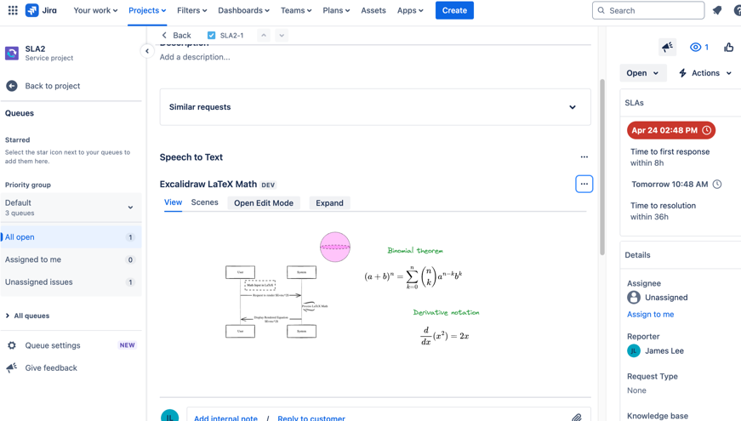This screenshot has height=421, width=741.
Task: Click Reply to customer link
Action: [311, 418]
